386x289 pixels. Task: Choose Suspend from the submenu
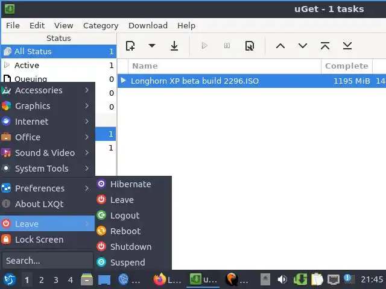click(133, 263)
